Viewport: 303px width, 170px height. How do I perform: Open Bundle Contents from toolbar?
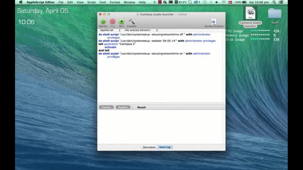214,22
